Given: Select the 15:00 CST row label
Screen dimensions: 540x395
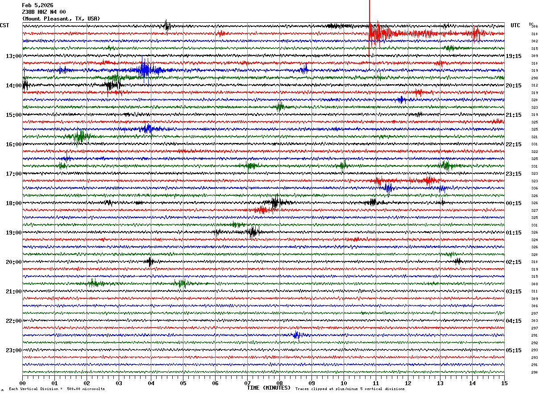Looking at the screenshot, I should click(x=14, y=115).
